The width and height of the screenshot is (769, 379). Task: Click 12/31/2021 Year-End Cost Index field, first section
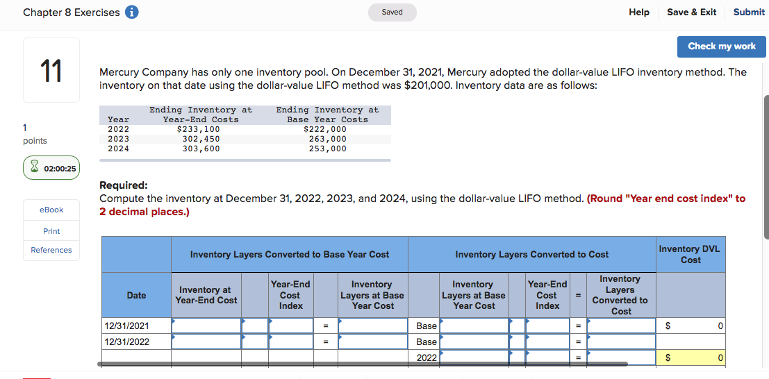coord(291,326)
